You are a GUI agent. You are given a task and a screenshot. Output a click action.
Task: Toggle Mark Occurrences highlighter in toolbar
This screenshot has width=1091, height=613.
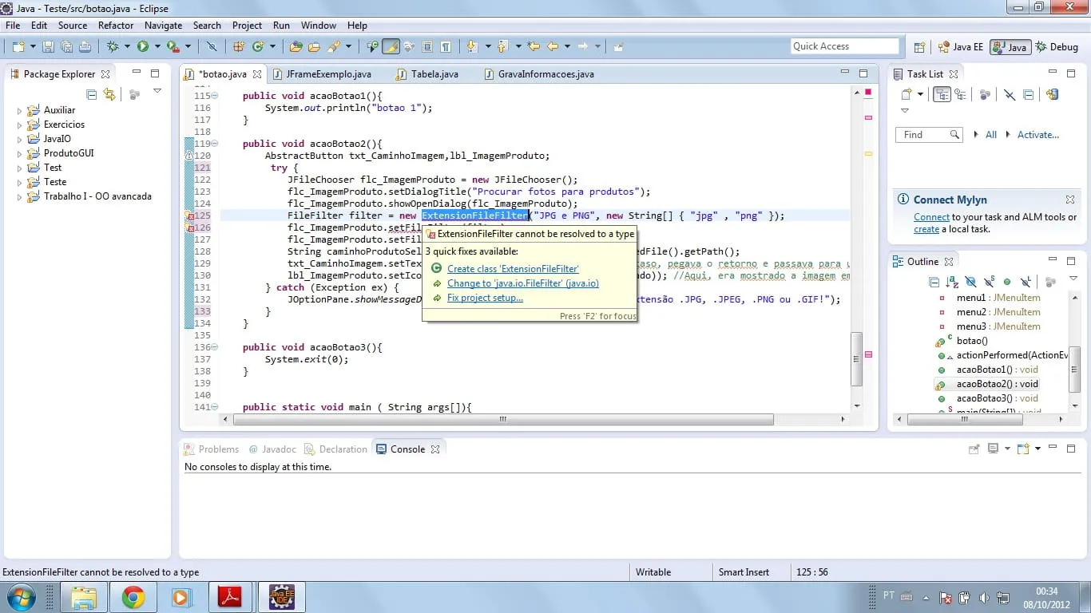point(391,47)
